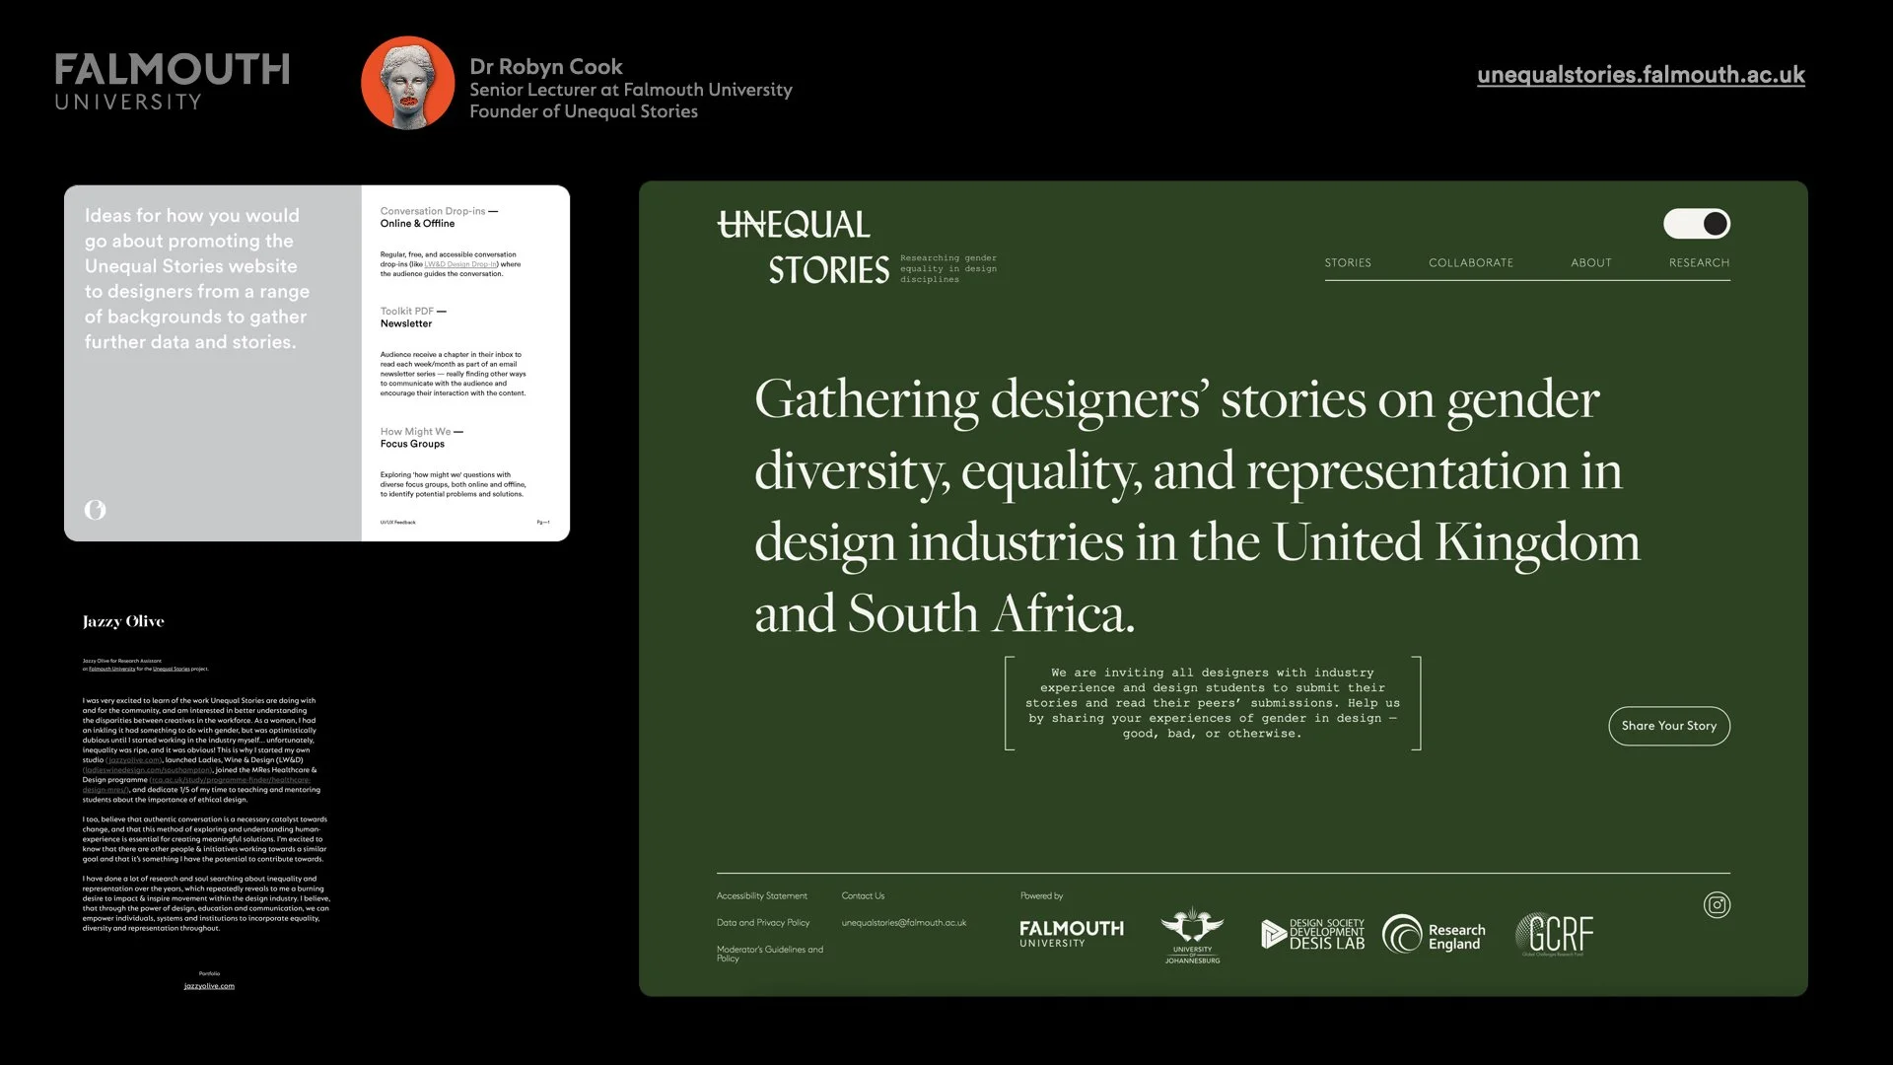This screenshot has height=1065, width=1893.
Task: Click the Unequal Stories site logo
Action: 804,248
